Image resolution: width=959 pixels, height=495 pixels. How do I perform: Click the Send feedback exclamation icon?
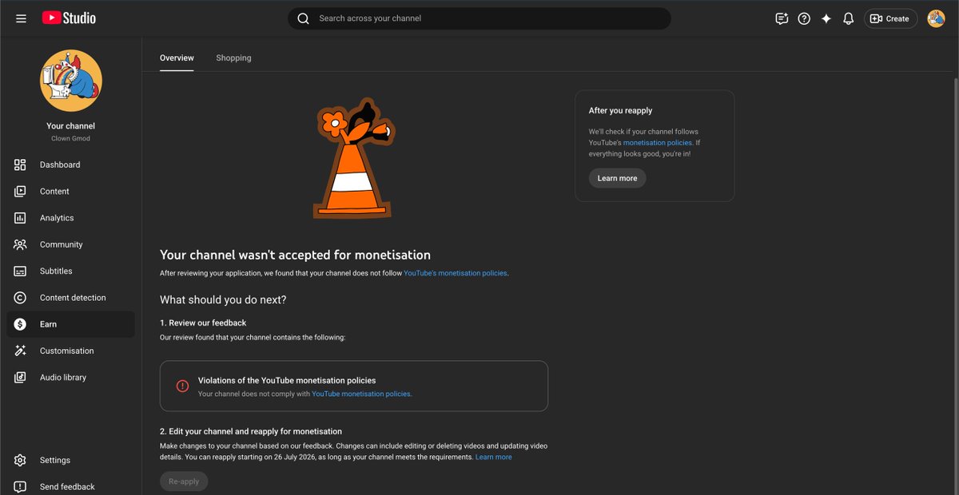(x=21, y=487)
